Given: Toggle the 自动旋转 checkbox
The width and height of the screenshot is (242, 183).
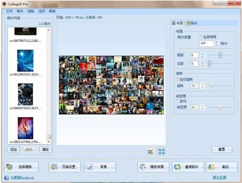Looking at the screenshot, I should coord(178,80).
